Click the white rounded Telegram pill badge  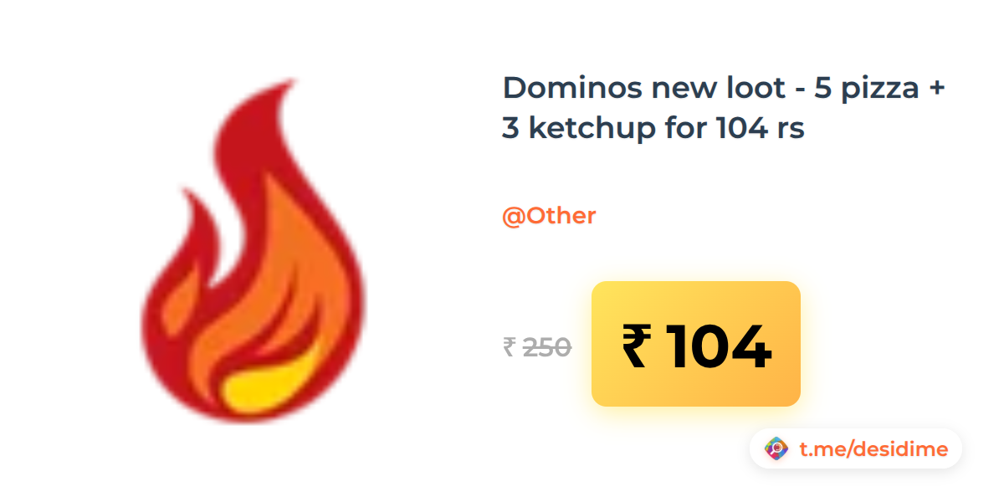coord(856,449)
